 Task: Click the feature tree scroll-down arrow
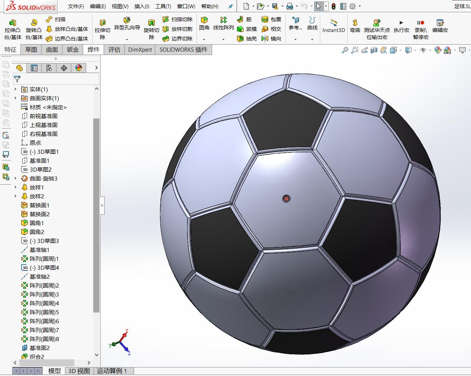(97, 356)
